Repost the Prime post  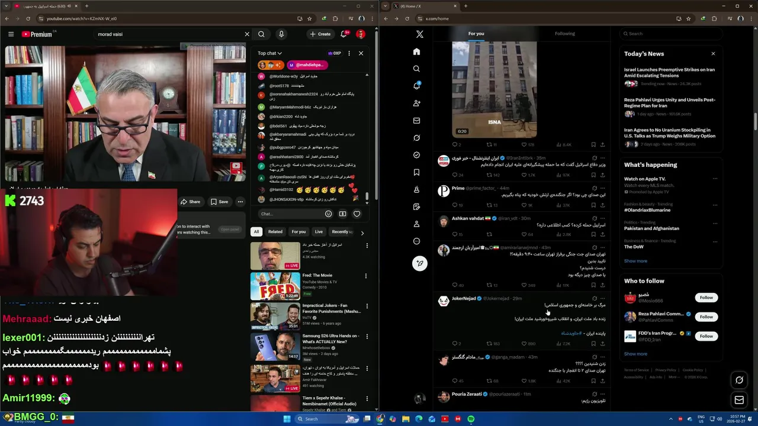(x=489, y=205)
